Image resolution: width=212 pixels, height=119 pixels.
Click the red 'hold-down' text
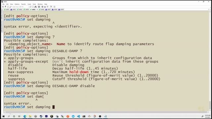79,72
